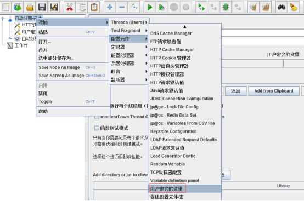Choose 禁用 from context menu
This screenshot has height=201, width=304.
(x=72, y=94)
